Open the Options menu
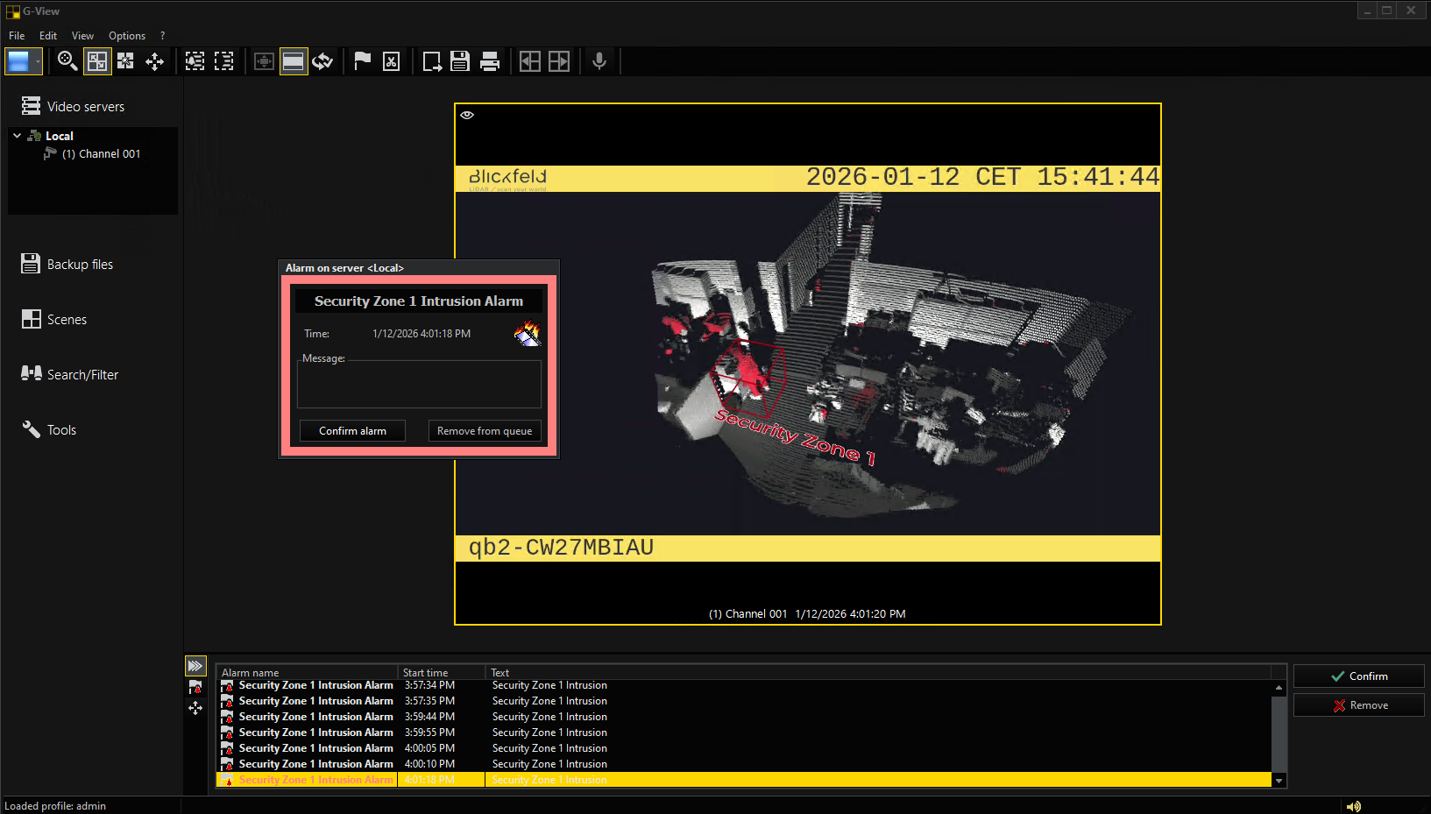 pyautogui.click(x=127, y=36)
